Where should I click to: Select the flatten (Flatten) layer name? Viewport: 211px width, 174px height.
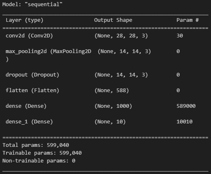tap(32, 90)
